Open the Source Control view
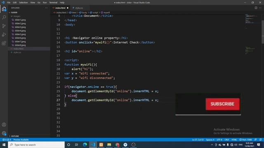The image size is (264, 148). pos(4,26)
